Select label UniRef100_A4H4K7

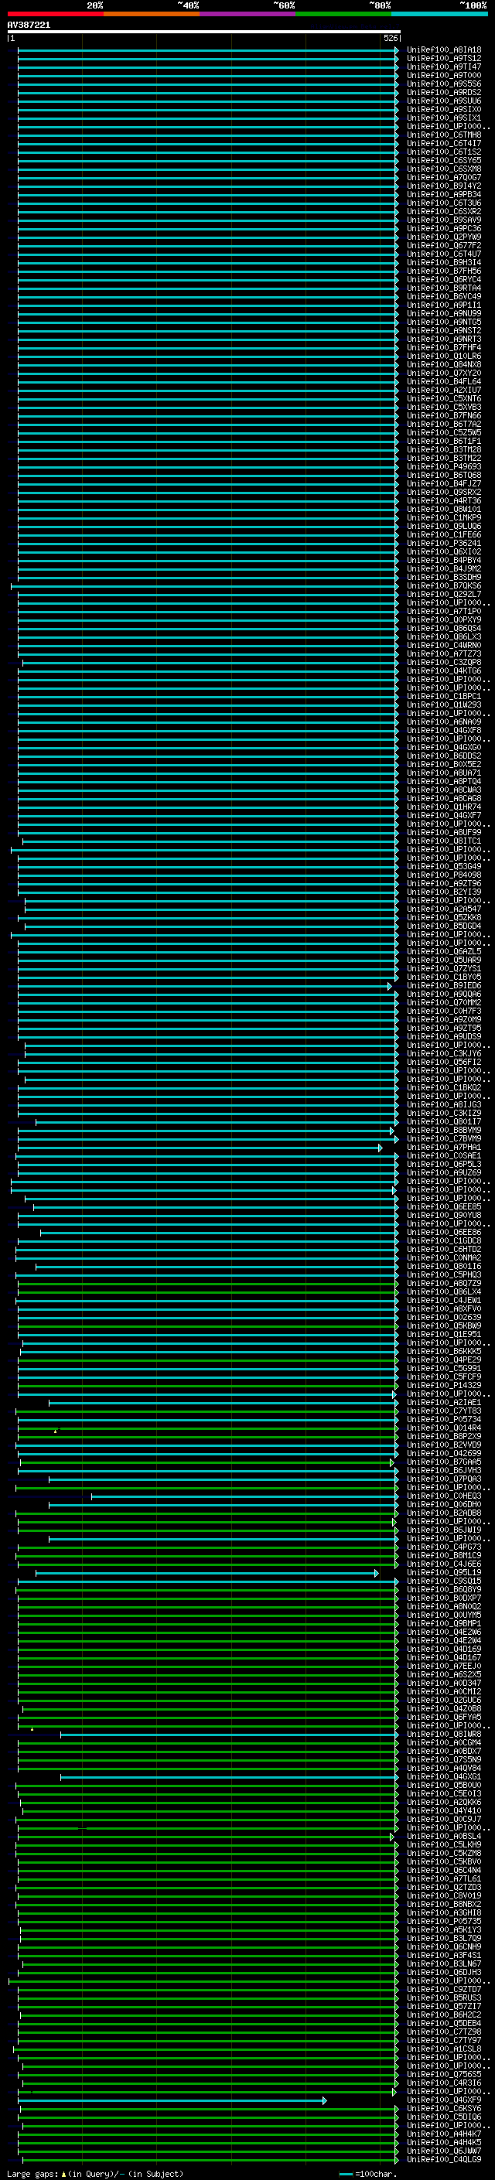click(444, 2134)
